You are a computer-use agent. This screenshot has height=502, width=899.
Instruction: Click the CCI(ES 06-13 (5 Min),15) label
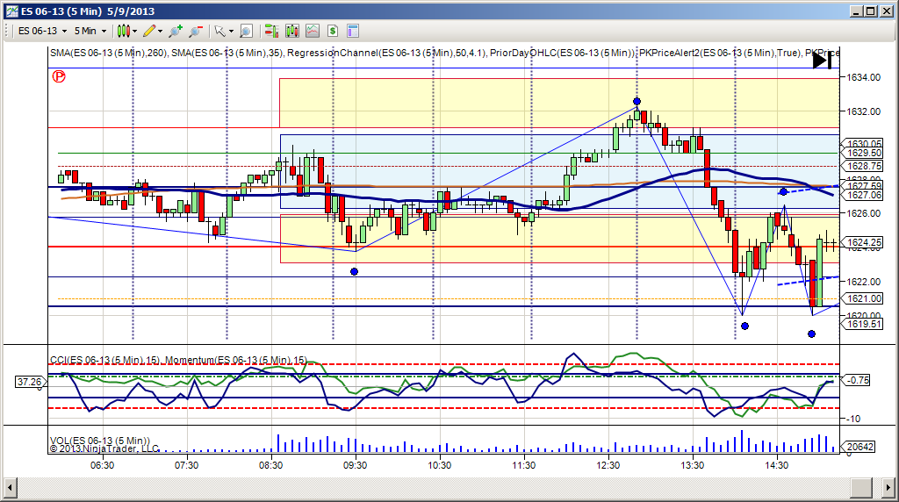[x=105, y=360]
